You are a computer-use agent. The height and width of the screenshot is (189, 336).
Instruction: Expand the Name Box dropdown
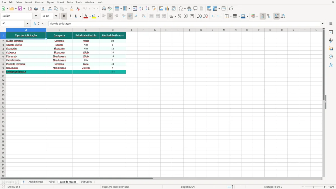[27, 24]
